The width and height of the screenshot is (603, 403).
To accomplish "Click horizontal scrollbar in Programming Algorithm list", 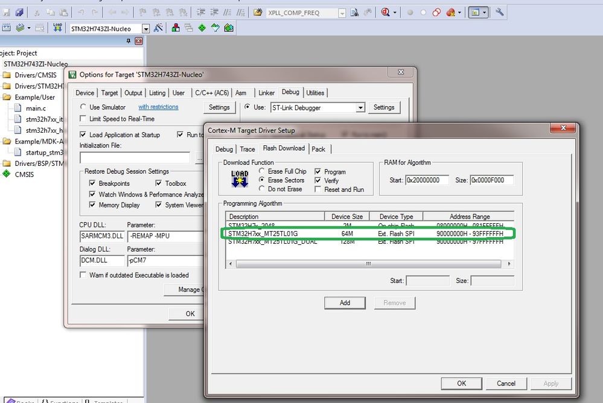I will (x=368, y=264).
